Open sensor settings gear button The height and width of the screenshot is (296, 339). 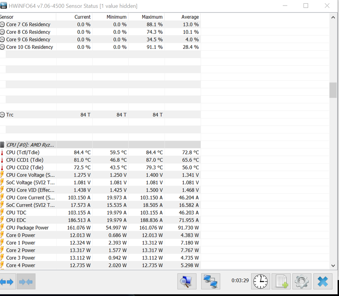(302, 282)
